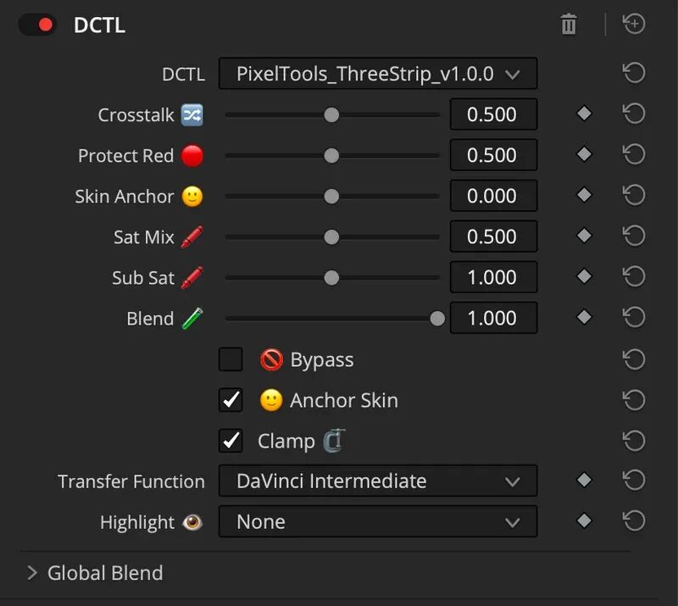This screenshot has height=606, width=678.
Task: Open the PixelTools_ThreeStrip DCTL dropdown
Action: [378, 74]
